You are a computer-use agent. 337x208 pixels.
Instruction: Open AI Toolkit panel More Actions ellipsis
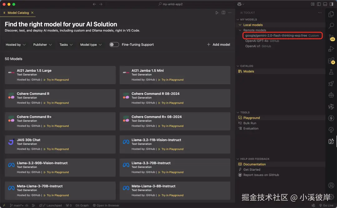point(320,13)
